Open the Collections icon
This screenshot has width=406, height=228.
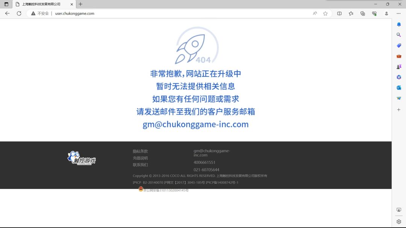click(362, 13)
